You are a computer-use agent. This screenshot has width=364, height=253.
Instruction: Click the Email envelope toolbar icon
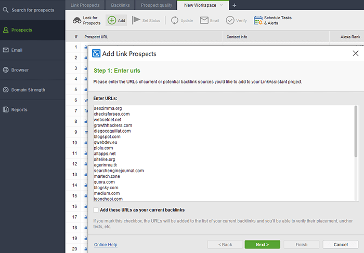(204, 20)
